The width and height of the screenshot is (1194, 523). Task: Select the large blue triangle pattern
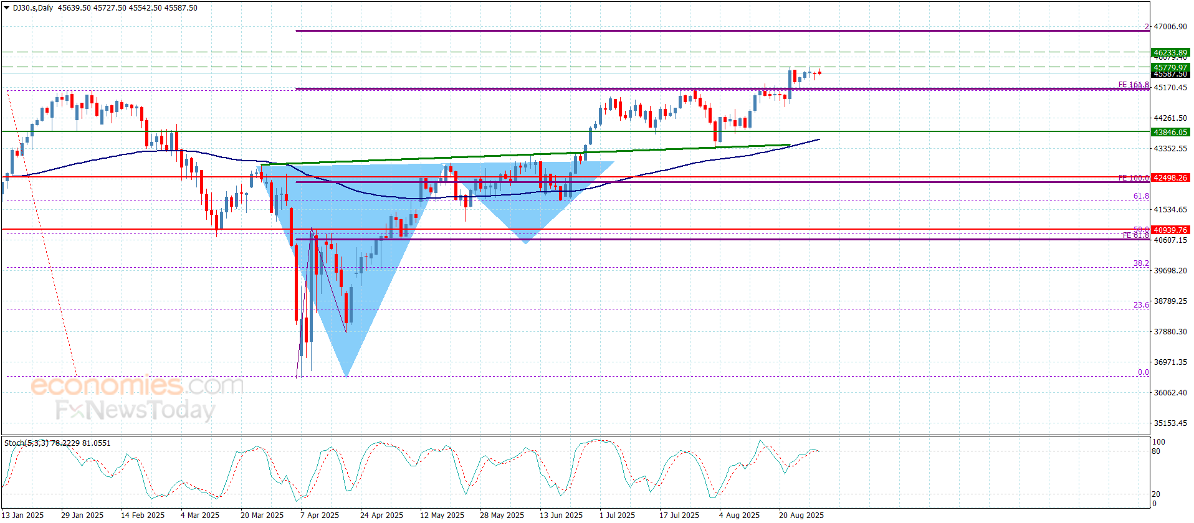tap(346, 249)
